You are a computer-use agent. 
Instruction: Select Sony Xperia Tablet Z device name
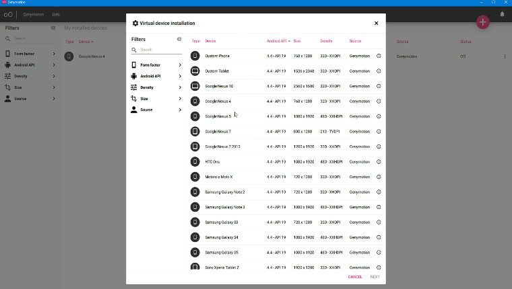[222, 267]
